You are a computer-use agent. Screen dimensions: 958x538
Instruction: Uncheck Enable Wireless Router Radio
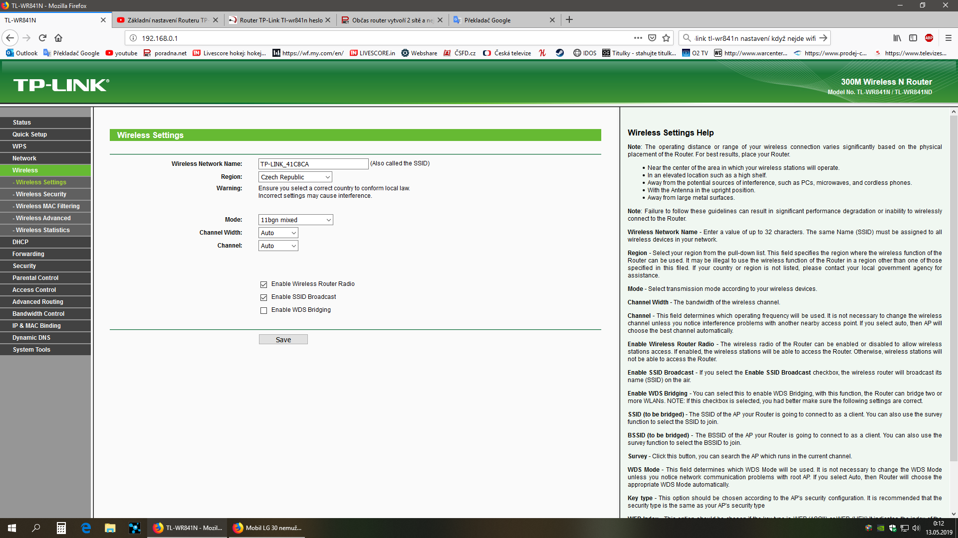263,284
